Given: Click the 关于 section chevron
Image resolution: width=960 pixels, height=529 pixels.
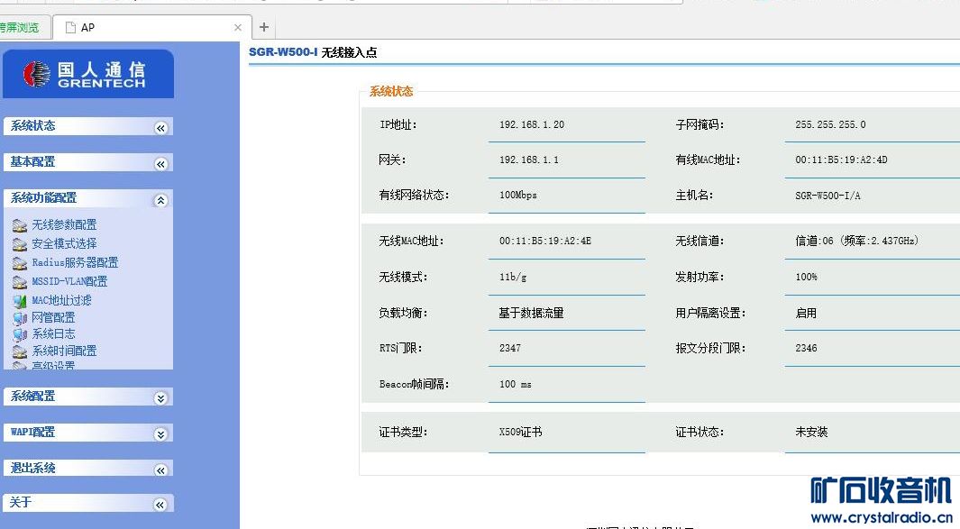Looking at the screenshot, I should point(160,505).
